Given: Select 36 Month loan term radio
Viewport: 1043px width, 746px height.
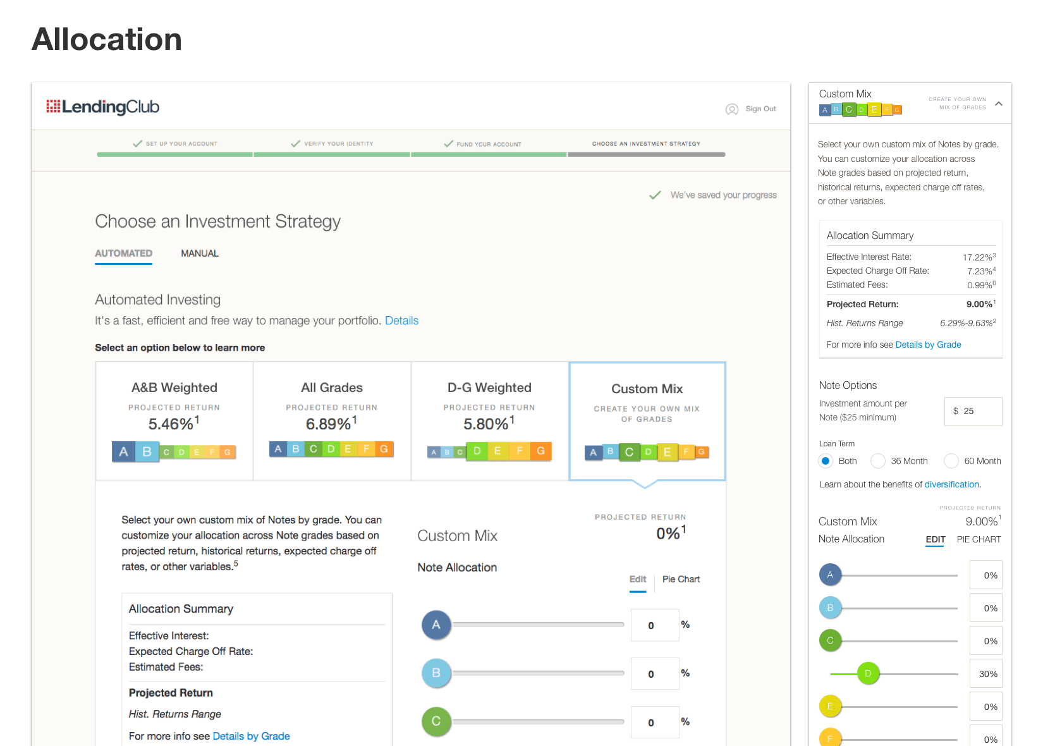Looking at the screenshot, I should tap(878, 461).
